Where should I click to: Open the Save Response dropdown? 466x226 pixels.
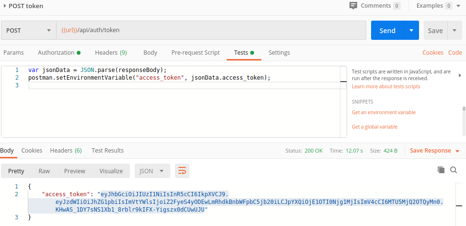coord(435,151)
